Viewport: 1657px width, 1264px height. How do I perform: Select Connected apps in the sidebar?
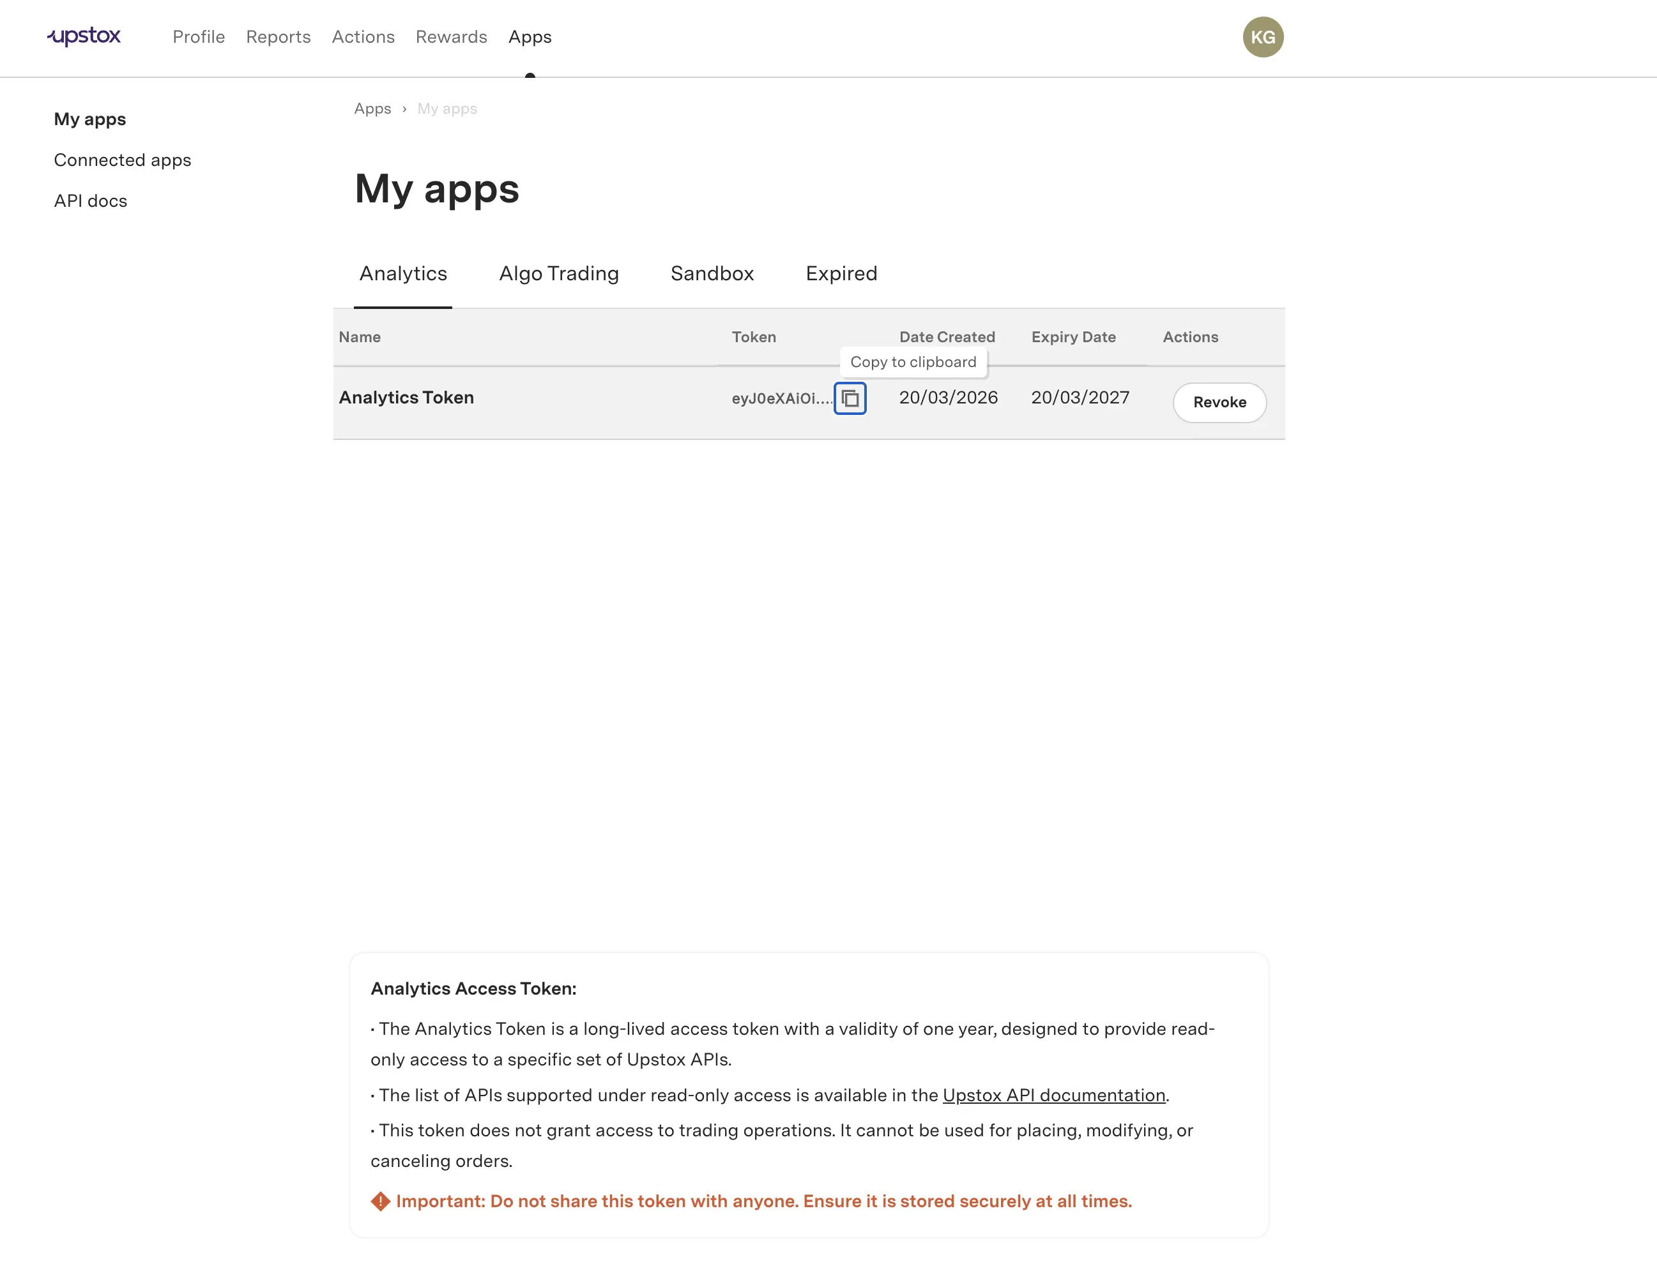click(123, 160)
